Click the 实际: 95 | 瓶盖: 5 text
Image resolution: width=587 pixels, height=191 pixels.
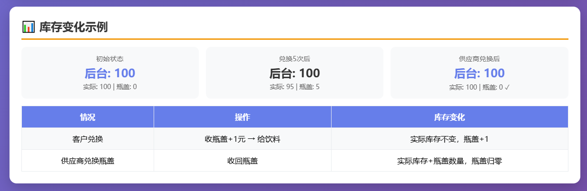tap(294, 87)
